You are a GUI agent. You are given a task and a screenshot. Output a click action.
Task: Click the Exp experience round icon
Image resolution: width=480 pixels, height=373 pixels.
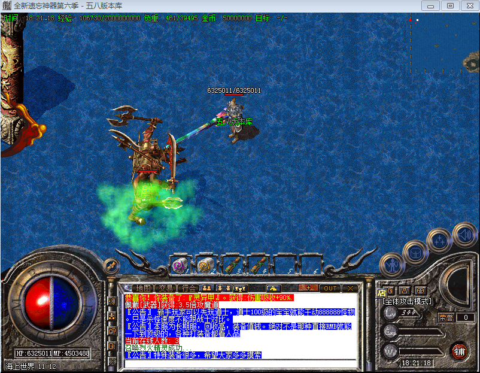pyautogui.click(x=391, y=332)
